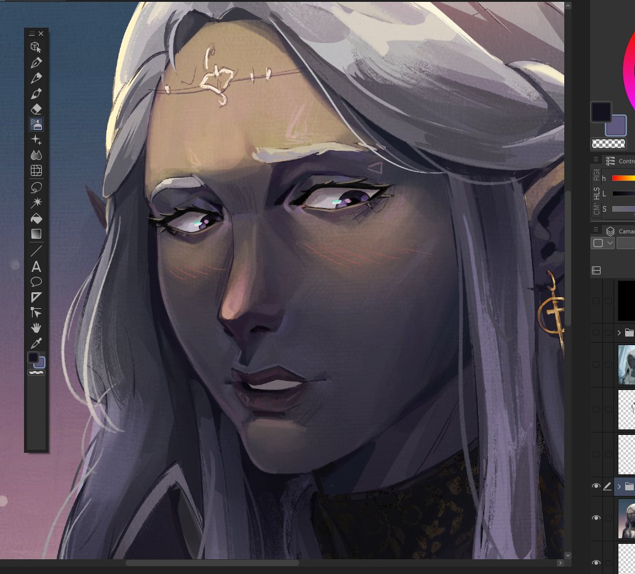Viewport: 635px width, 574px height.
Task: Pick the main color swatch in color panel
Action: tap(601, 112)
